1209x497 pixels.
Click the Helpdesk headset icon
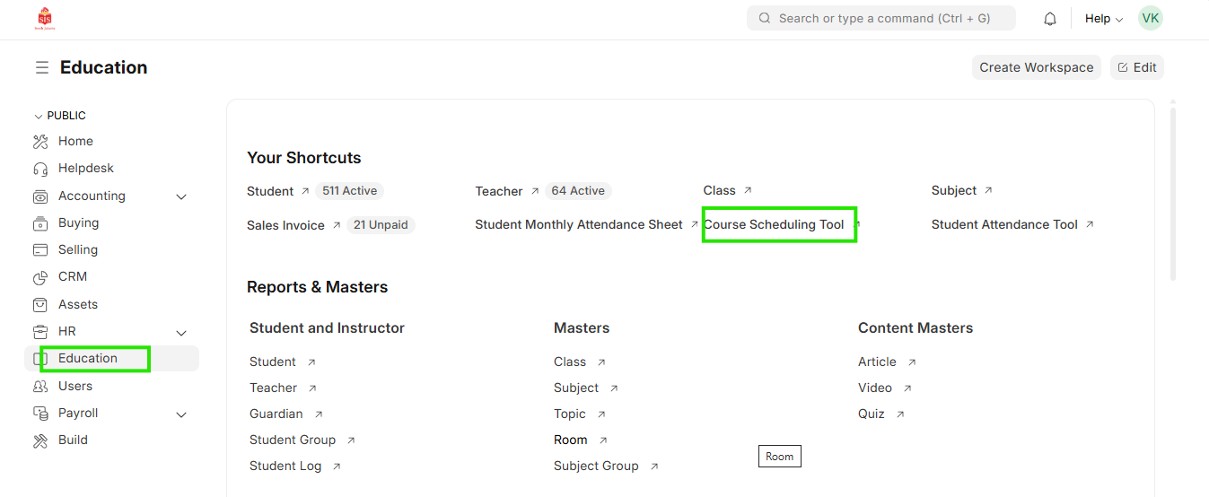(40, 169)
